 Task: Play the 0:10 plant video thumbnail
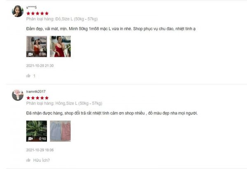click(x=37, y=131)
